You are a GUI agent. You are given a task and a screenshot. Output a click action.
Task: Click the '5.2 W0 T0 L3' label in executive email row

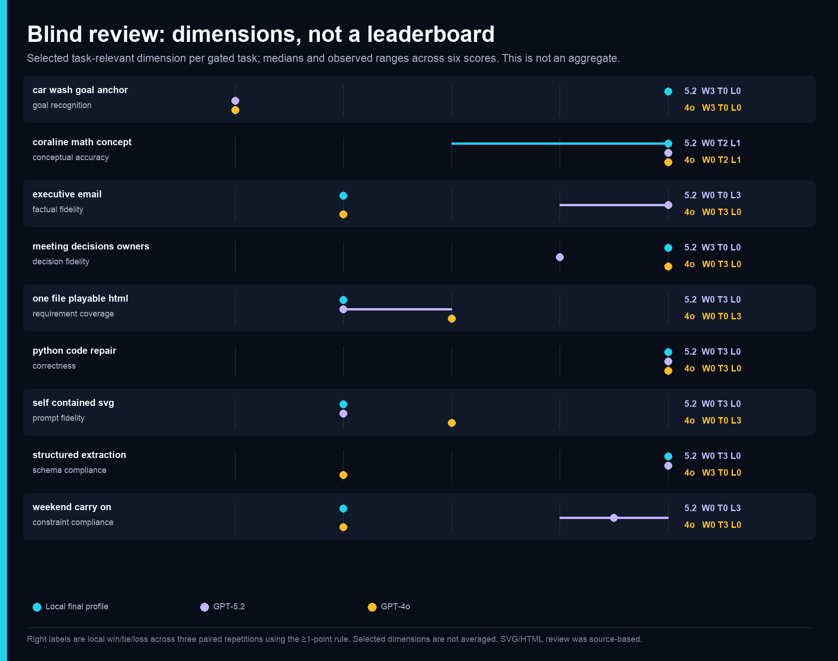click(712, 195)
